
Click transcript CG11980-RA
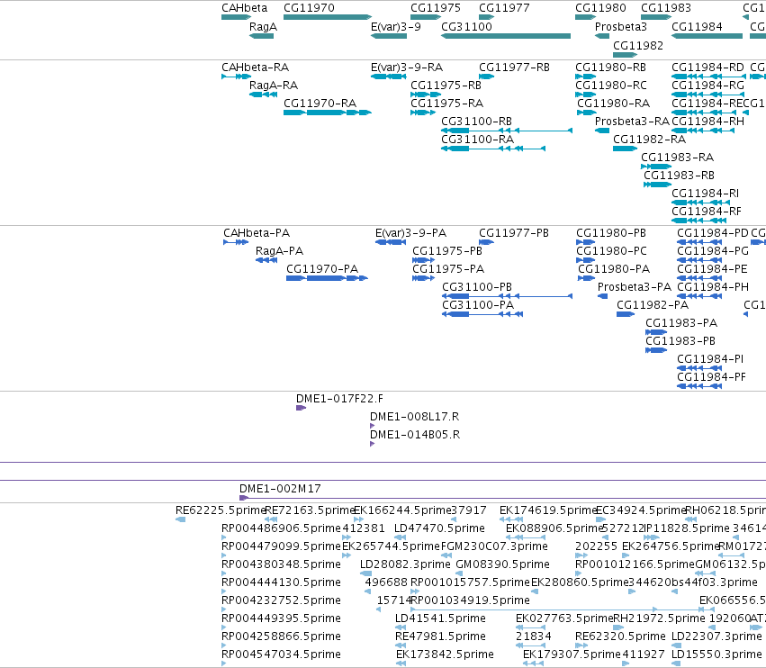pyautogui.click(x=614, y=104)
